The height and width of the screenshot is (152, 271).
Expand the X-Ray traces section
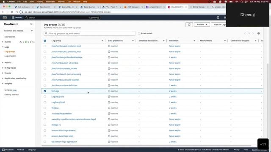[x=3, y=68]
